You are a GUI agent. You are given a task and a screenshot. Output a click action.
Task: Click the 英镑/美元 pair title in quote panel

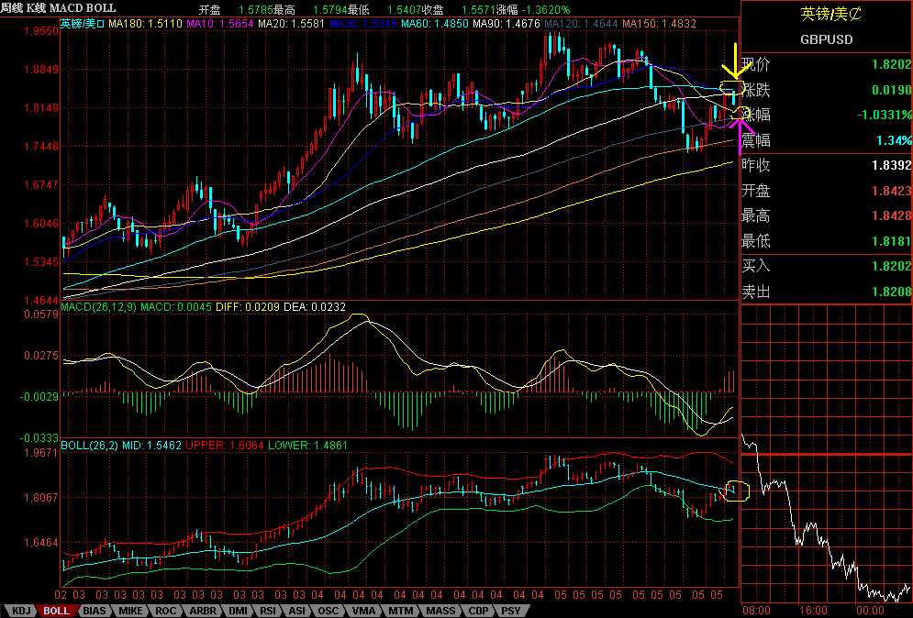click(x=830, y=14)
